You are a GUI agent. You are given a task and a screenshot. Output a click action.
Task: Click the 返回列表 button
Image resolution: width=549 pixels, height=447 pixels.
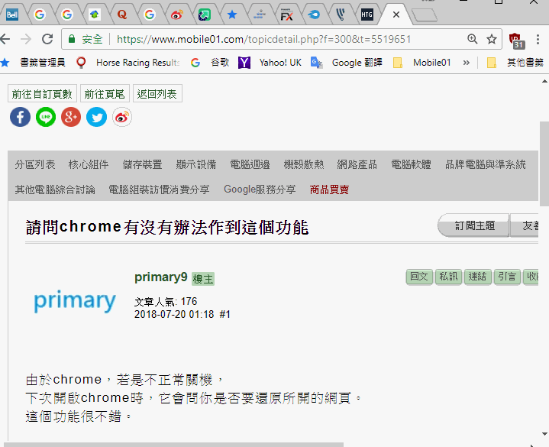pyautogui.click(x=157, y=93)
